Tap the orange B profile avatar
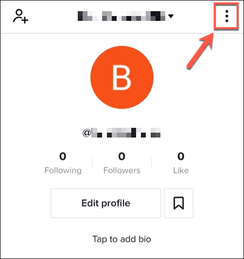 click(x=122, y=77)
